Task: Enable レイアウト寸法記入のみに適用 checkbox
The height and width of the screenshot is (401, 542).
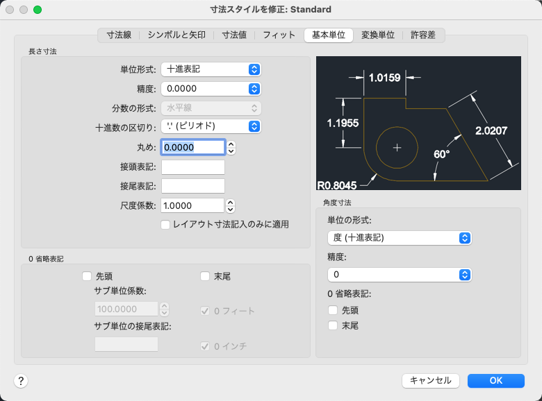Action: (165, 225)
